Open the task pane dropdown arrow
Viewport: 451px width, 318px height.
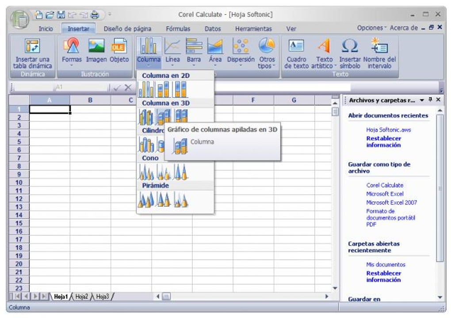422,100
